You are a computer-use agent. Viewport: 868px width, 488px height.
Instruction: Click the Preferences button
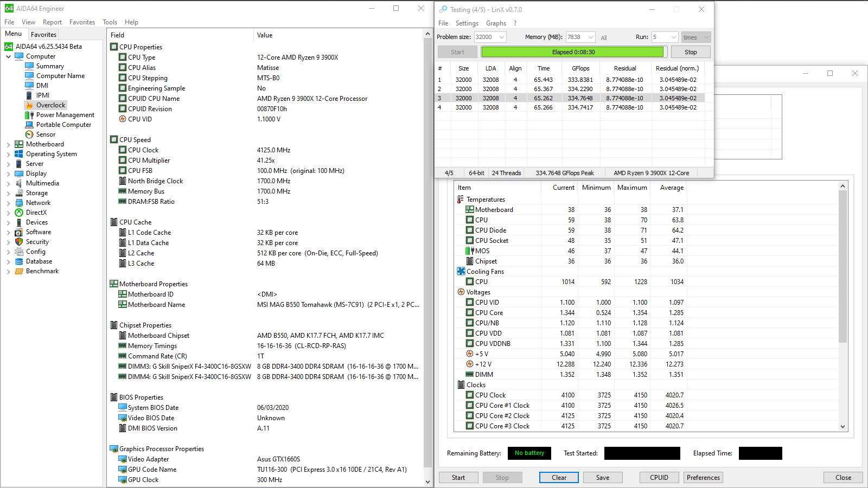[x=703, y=478]
